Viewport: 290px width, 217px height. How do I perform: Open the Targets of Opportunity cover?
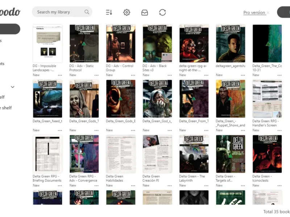(231, 154)
